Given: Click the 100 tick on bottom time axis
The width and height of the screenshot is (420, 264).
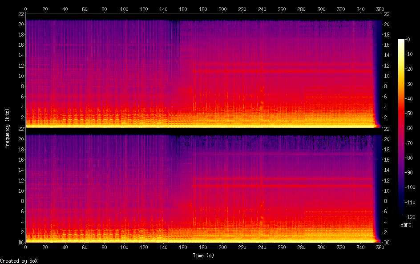Looking at the screenshot, I should [124, 248].
